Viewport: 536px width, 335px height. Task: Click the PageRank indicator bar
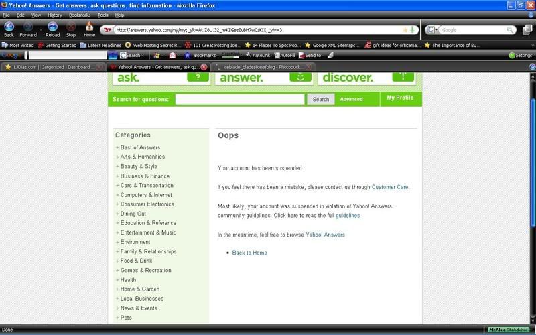[x=230, y=55]
